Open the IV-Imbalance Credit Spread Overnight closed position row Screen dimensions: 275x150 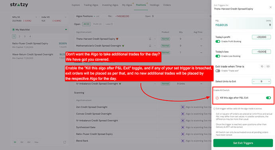click(x=142, y=84)
